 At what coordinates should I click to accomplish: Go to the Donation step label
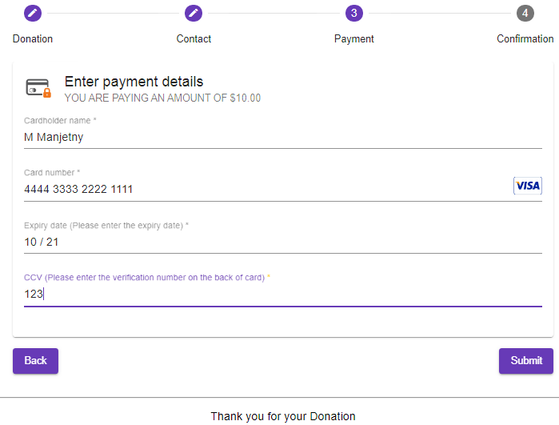click(x=33, y=38)
